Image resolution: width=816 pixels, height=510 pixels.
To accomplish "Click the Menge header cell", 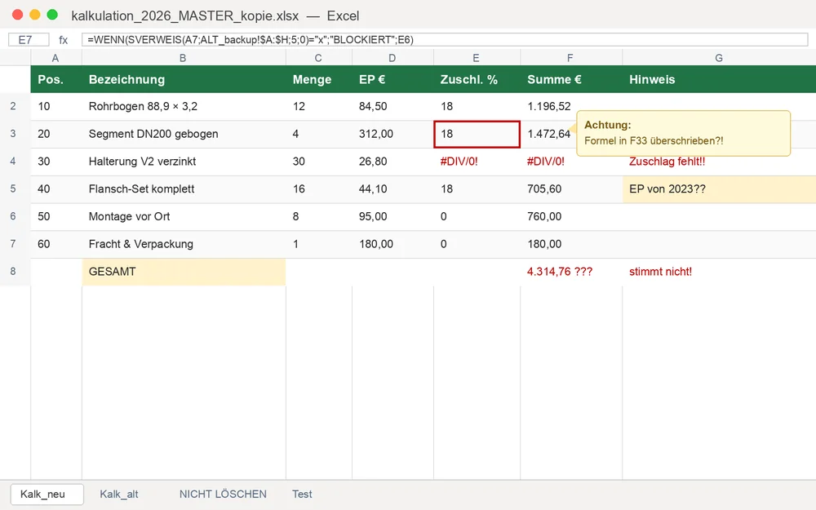I will (x=318, y=79).
